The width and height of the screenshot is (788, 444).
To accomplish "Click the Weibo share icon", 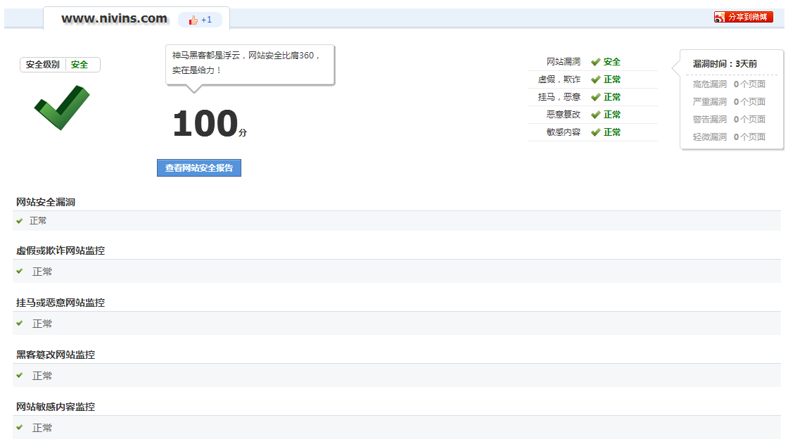I will point(719,17).
